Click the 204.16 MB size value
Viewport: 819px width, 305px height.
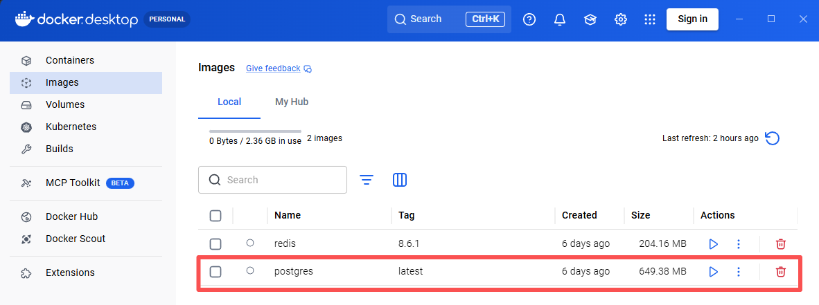pos(662,243)
